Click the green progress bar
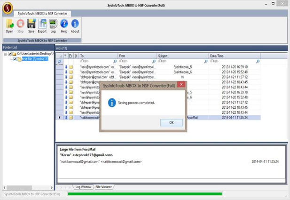Viewport: 290px width, 200px height. 145,194
